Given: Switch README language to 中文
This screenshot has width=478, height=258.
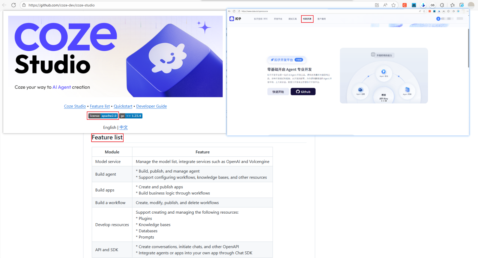Looking at the screenshot, I should pyautogui.click(x=124, y=127).
